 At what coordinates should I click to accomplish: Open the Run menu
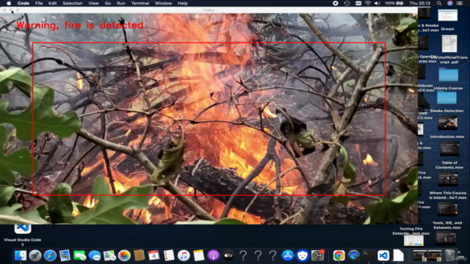coord(120,3)
